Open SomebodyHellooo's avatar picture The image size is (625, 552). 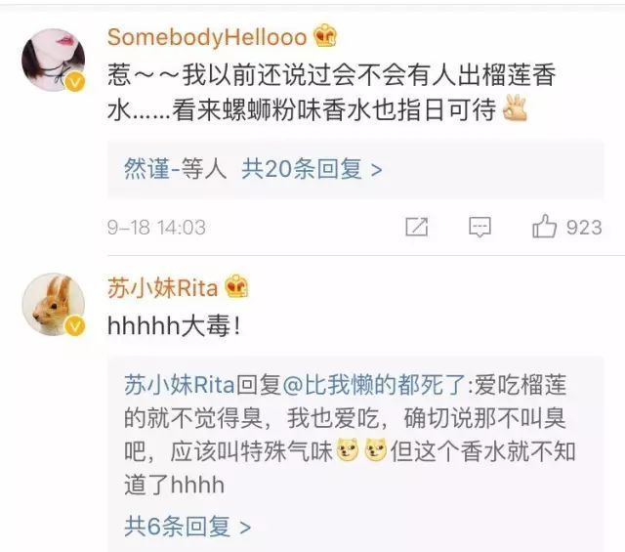coord(53,60)
